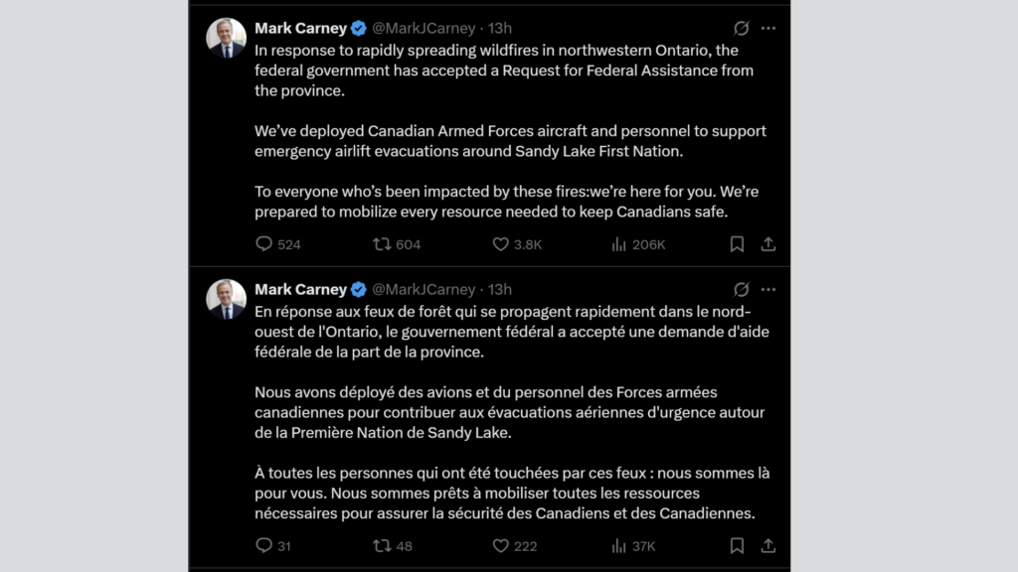Viewport: 1018px width, 572px height.
Task: Bookmark the French wildfire tweet
Action: [737, 546]
